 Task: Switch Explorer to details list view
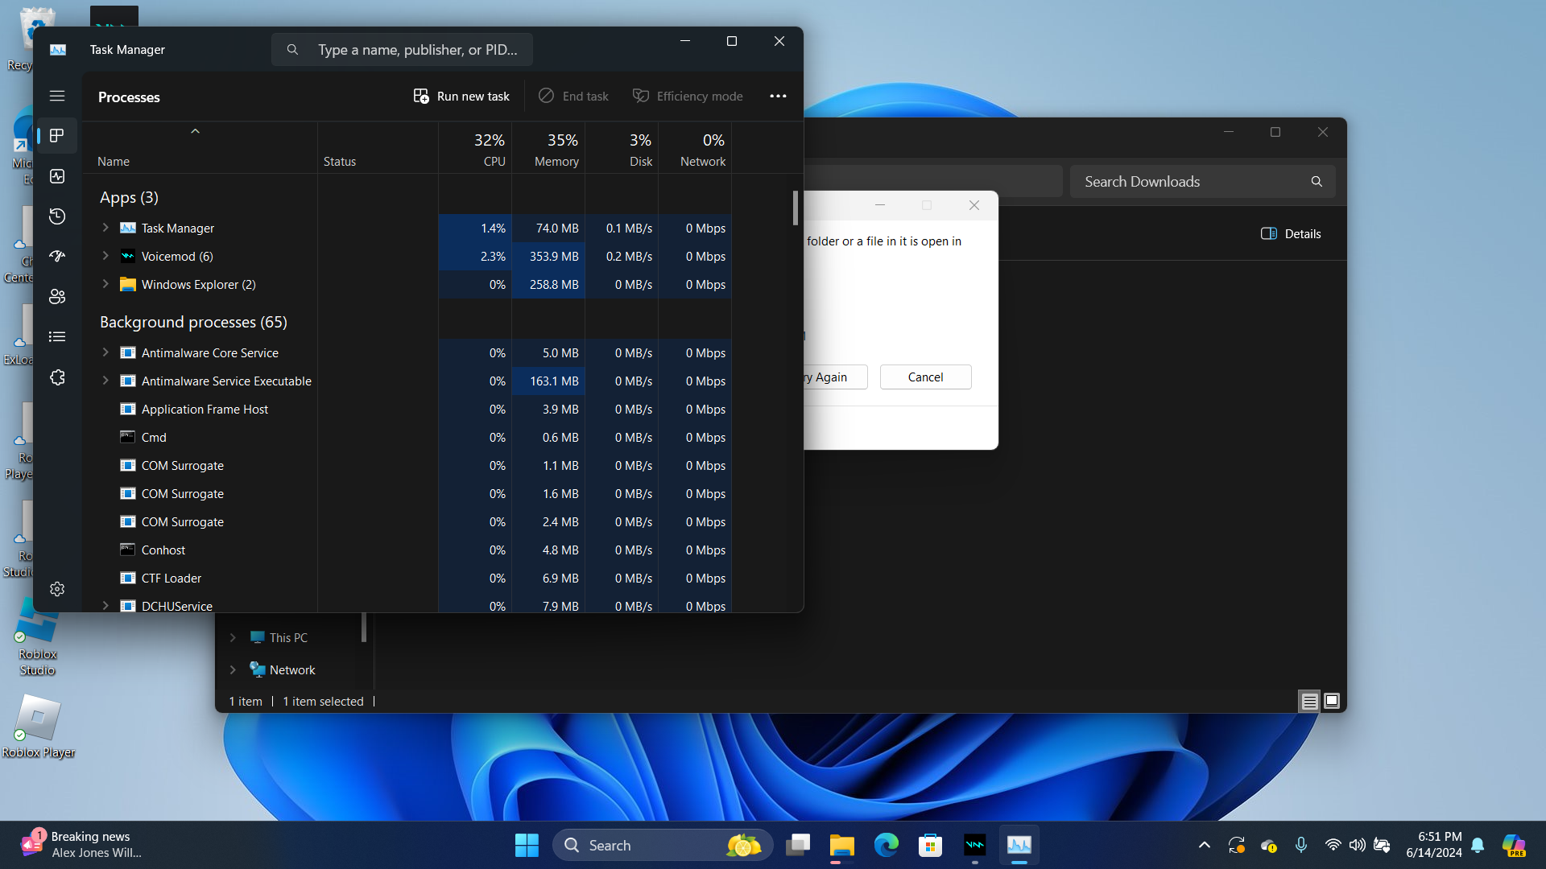point(1309,702)
